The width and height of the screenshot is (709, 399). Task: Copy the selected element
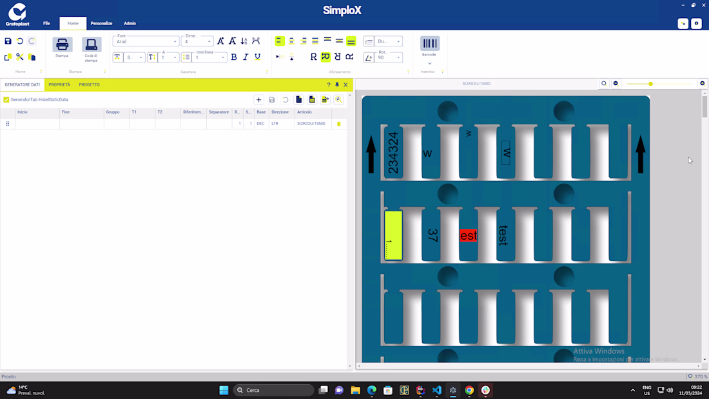(x=8, y=57)
